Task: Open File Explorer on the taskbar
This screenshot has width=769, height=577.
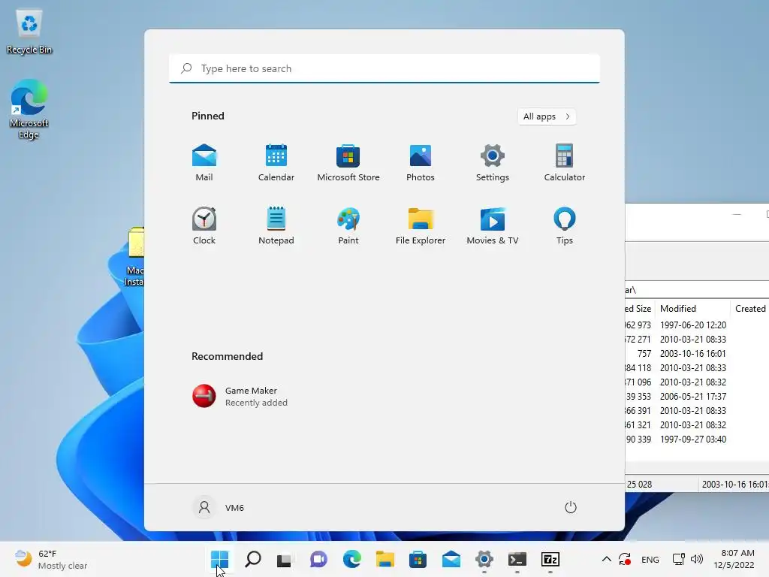Action: click(x=385, y=559)
